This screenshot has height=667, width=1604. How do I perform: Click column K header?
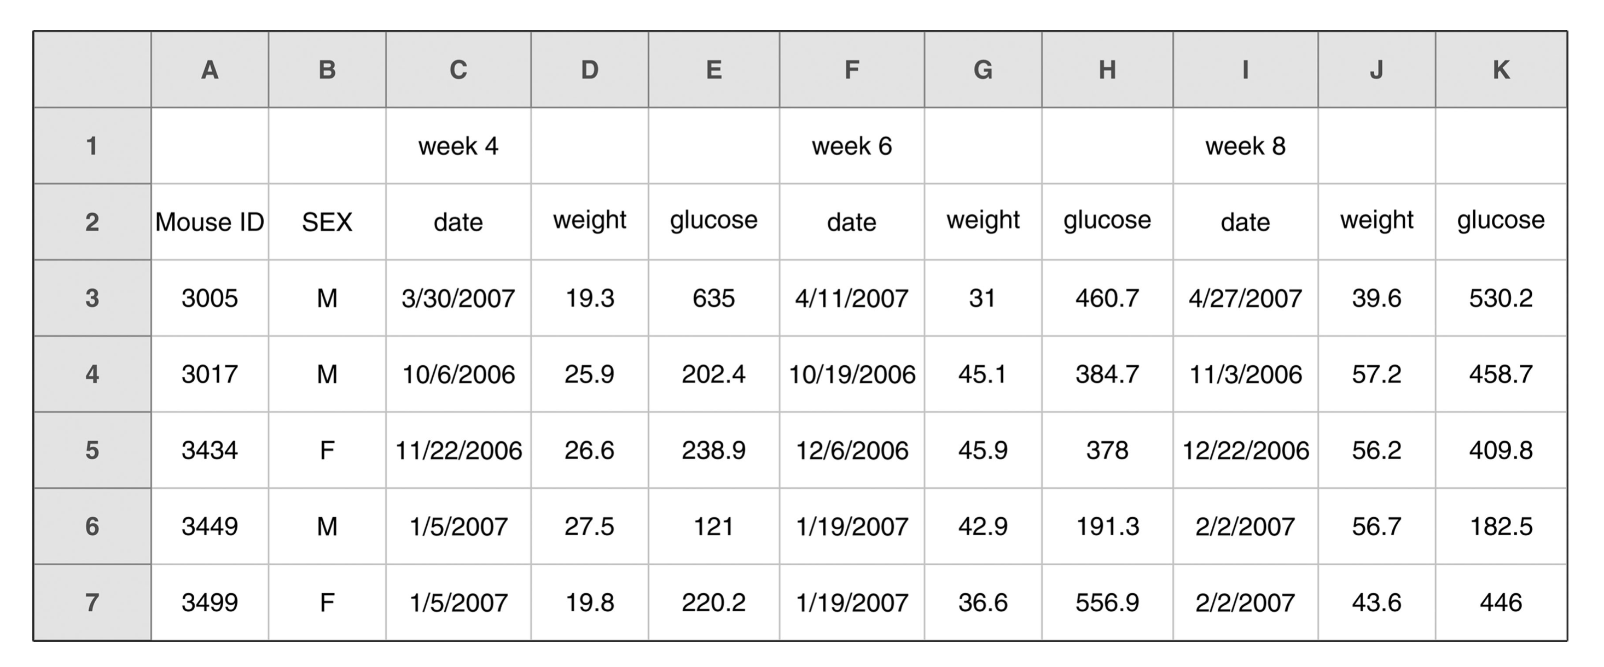click(1501, 69)
